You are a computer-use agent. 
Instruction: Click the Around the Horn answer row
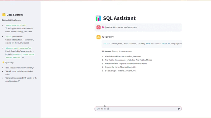coord(120,67)
